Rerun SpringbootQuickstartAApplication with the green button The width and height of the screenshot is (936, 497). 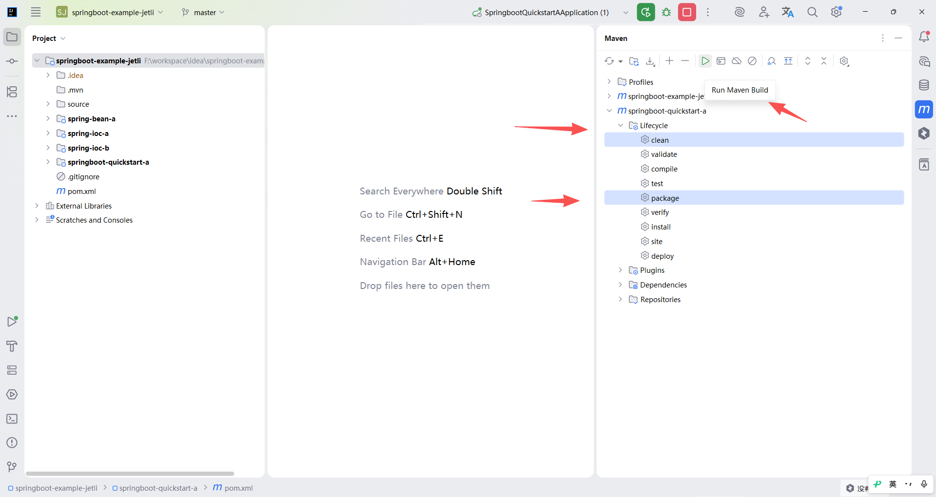(x=646, y=12)
